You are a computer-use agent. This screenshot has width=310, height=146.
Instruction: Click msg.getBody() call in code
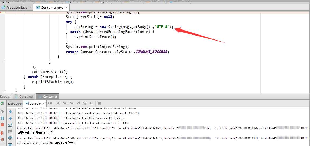136,27
